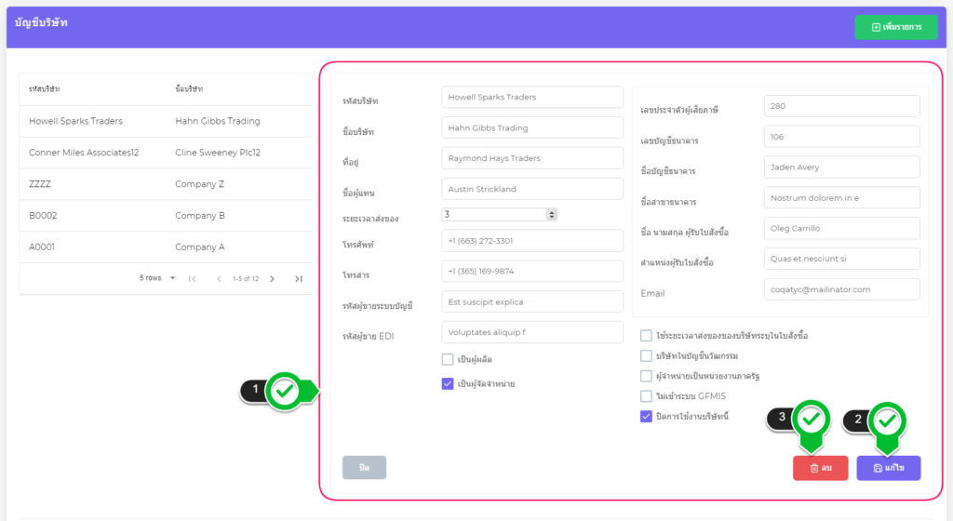Go to the next page of companies
953x521 pixels.
click(272, 278)
